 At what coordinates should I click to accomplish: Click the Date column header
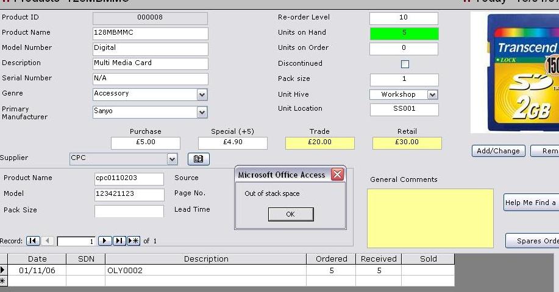click(x=37, y=259)
